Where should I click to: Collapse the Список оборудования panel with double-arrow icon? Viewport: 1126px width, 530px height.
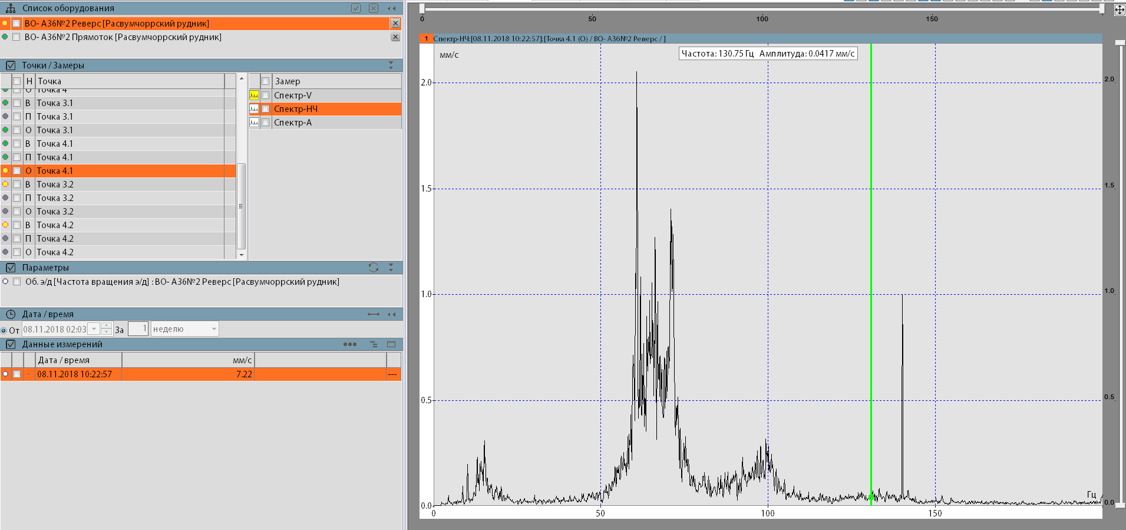[x=391, y=8]
